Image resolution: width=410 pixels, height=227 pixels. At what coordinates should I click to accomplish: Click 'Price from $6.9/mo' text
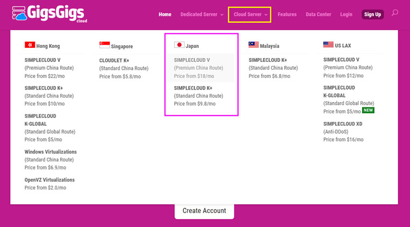click(x=45, y=167)
